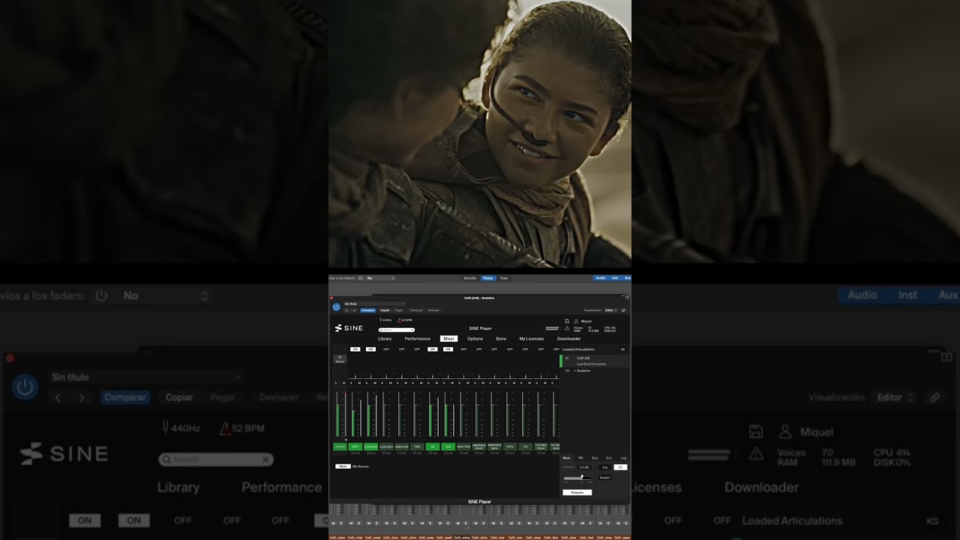Click the Miquel user account icon

[x=576, y=321]
